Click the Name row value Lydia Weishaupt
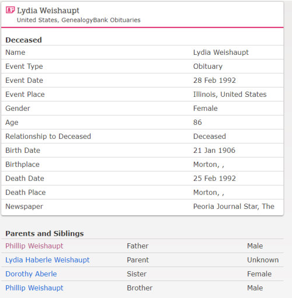292x298 pixels. click(221, 52)
